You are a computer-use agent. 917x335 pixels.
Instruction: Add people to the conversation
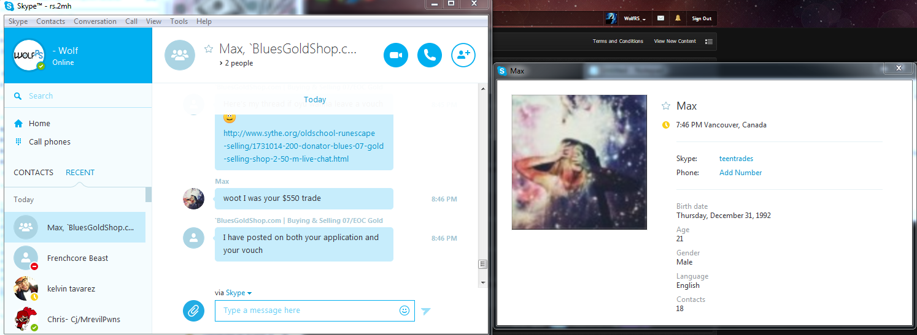463,55
